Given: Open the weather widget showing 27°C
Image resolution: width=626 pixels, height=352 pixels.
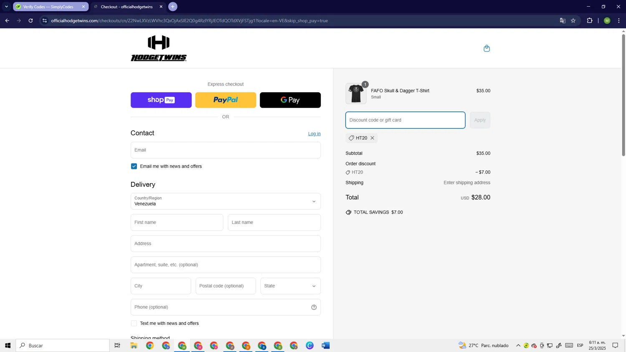Looking at the screenshot, I should pyautogui.click(x=483, y=345).
